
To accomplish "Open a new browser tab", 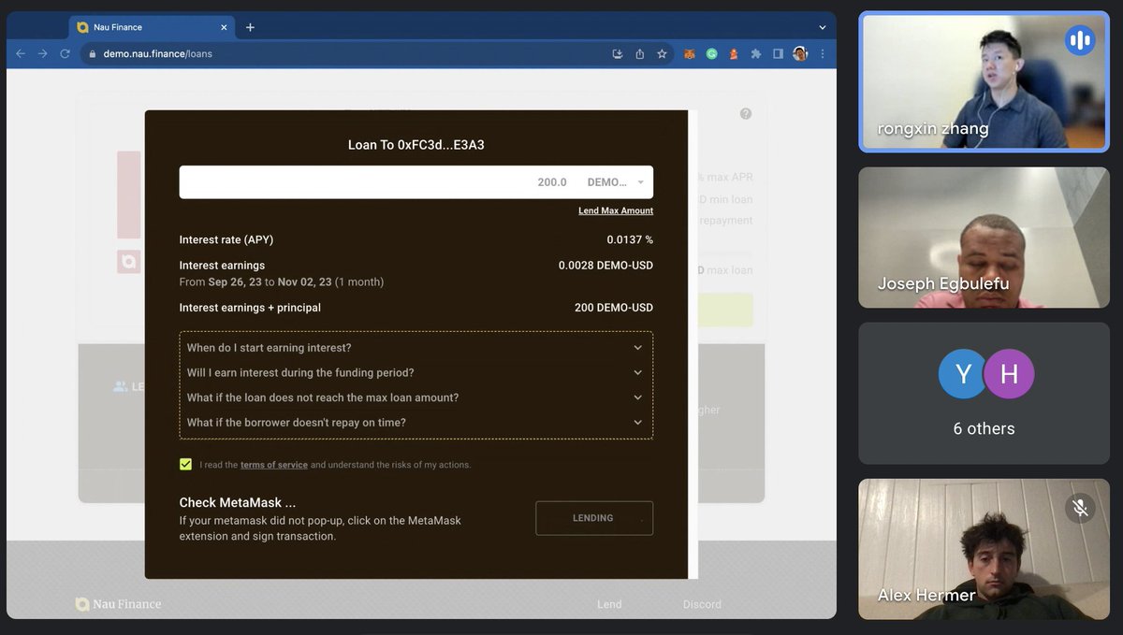I will (x=250, y=27).
